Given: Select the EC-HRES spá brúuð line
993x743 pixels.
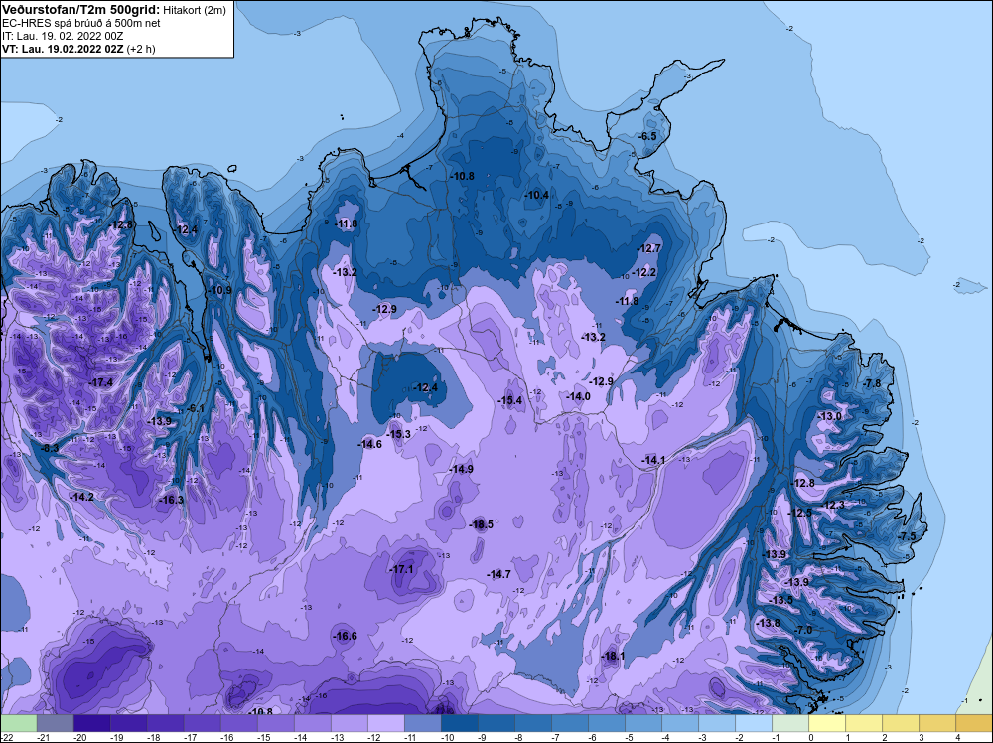Looking at the screenshot, I should (x=81, y=23).
